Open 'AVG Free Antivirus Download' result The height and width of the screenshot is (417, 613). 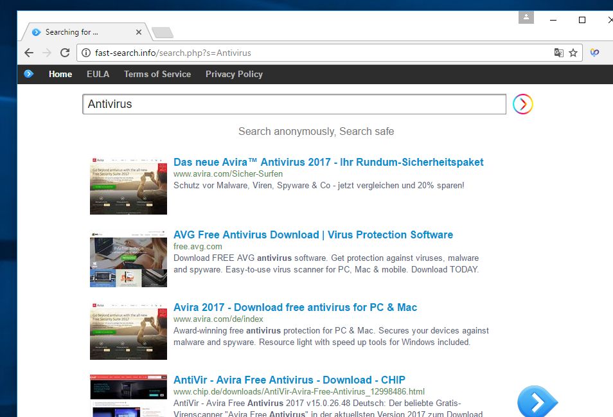point(313,235)
